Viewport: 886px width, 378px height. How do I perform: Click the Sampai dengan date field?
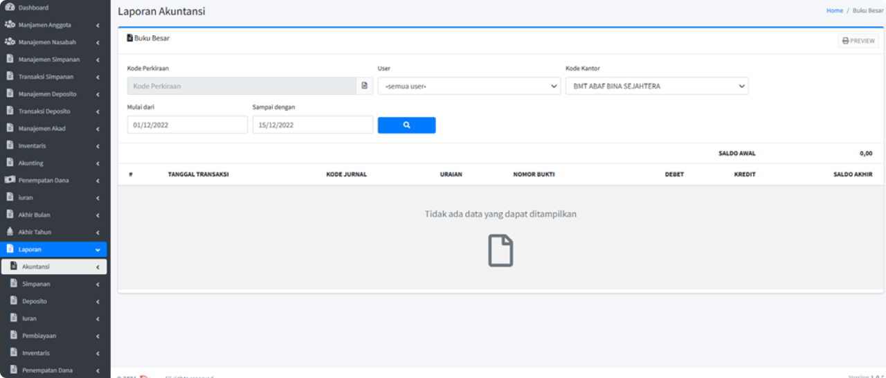coord(312,125)
